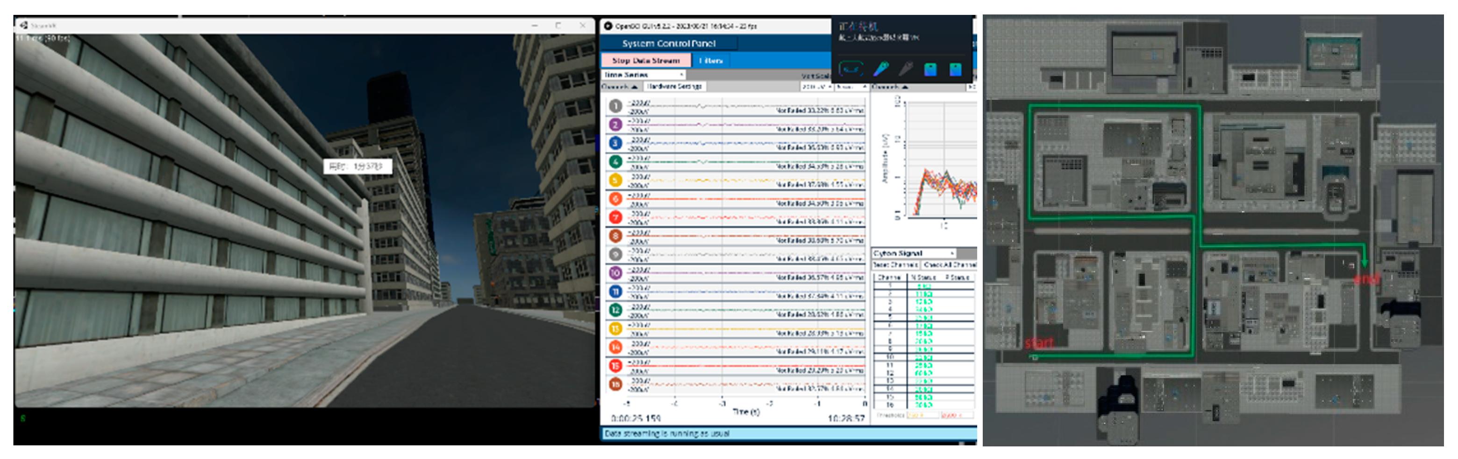Click the Stop Data Stream button
Viewport: 1458px width, 459px height.
tap(646, 61)
